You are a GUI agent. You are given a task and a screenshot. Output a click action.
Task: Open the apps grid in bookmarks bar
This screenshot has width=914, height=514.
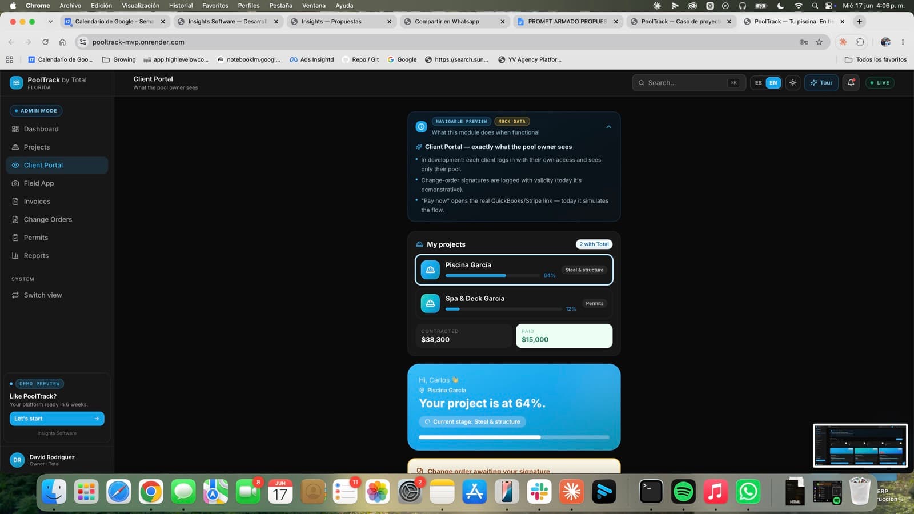pos(10,59)
